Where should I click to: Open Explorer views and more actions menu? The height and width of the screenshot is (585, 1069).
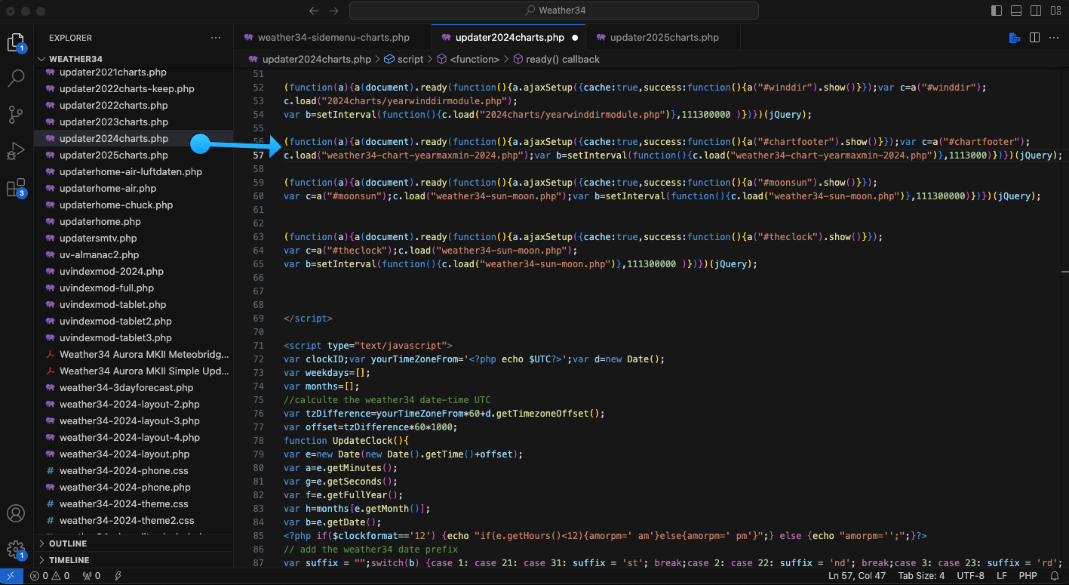tap(217, 38)
